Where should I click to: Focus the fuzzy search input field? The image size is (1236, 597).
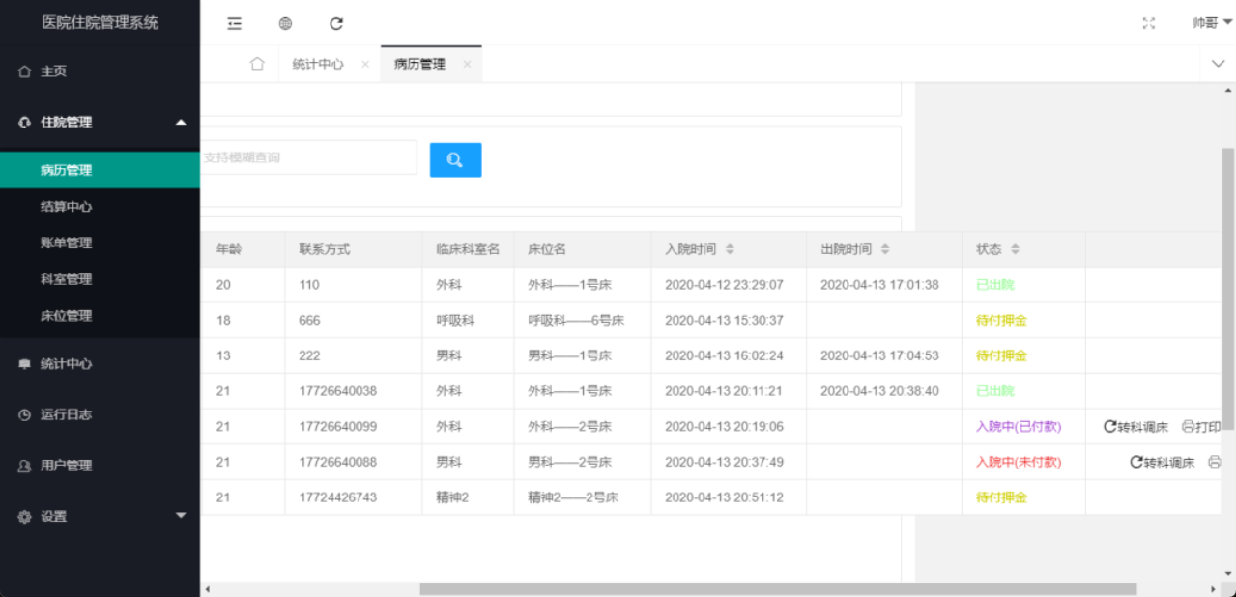tap(308, 157)
